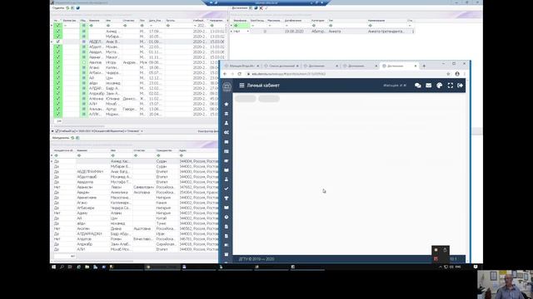Toggle first-column filter checkbox in students grid
The image size is (533, 299).
coord(57,26)
